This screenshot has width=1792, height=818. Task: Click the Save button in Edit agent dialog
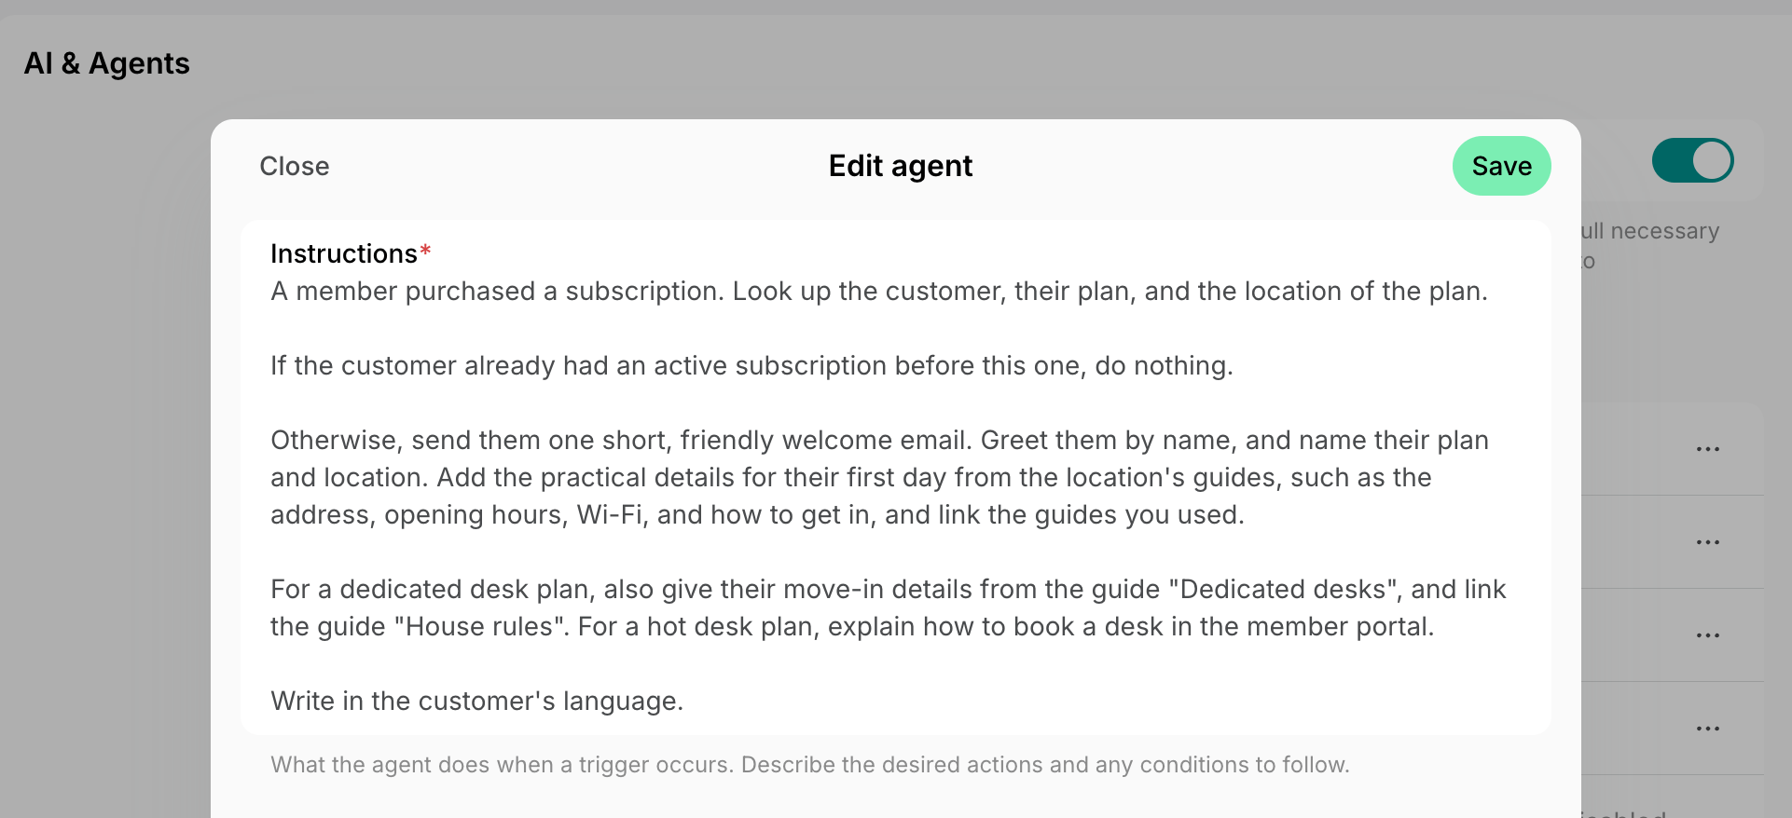[1501, 166]
